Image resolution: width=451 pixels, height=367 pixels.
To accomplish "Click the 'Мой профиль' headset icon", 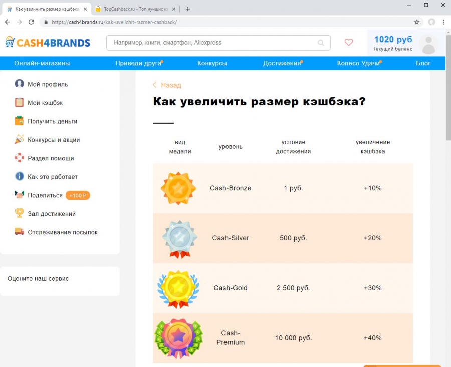I will point(19,84).
